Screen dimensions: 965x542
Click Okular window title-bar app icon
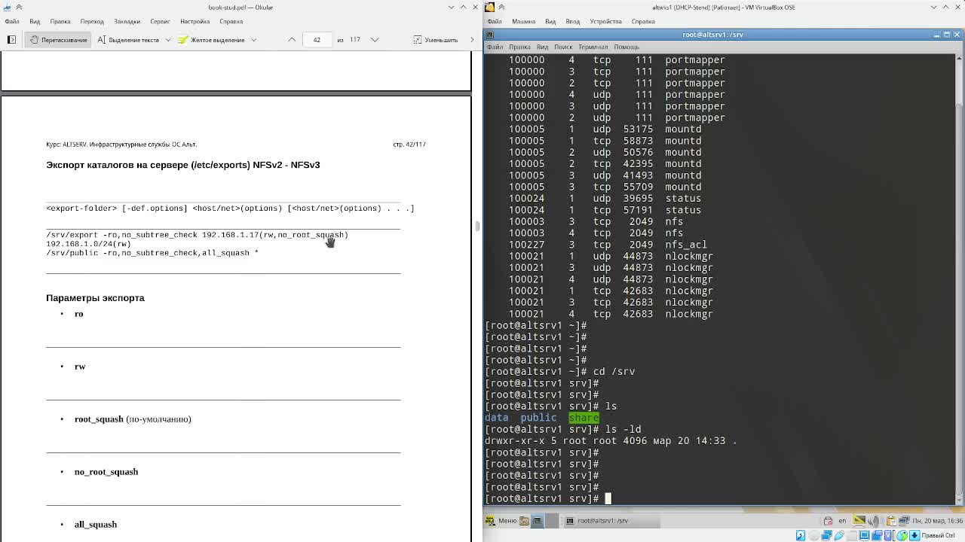[x=7, y=7]
